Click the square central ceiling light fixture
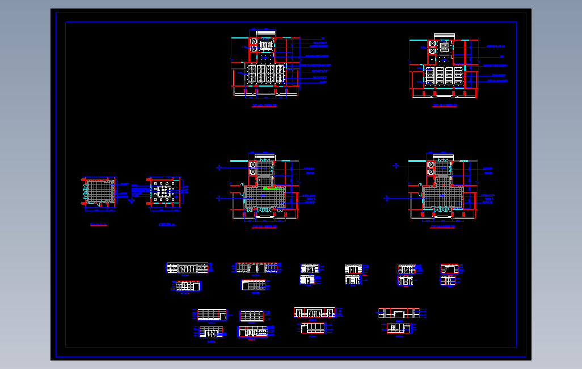 (x=444, y=47)
